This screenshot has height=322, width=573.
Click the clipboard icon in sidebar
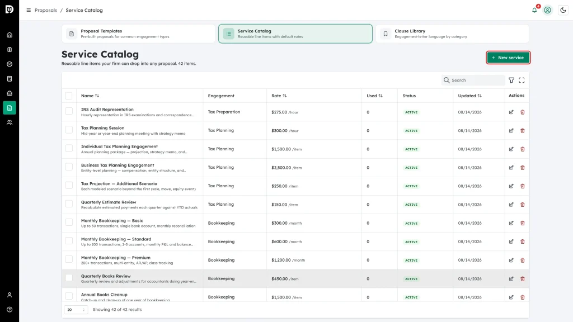[x=10, y=50]
